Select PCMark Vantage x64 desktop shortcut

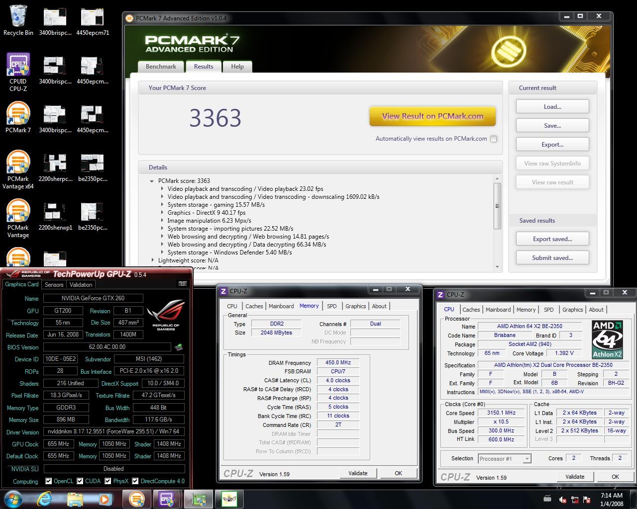pos(18,170)
